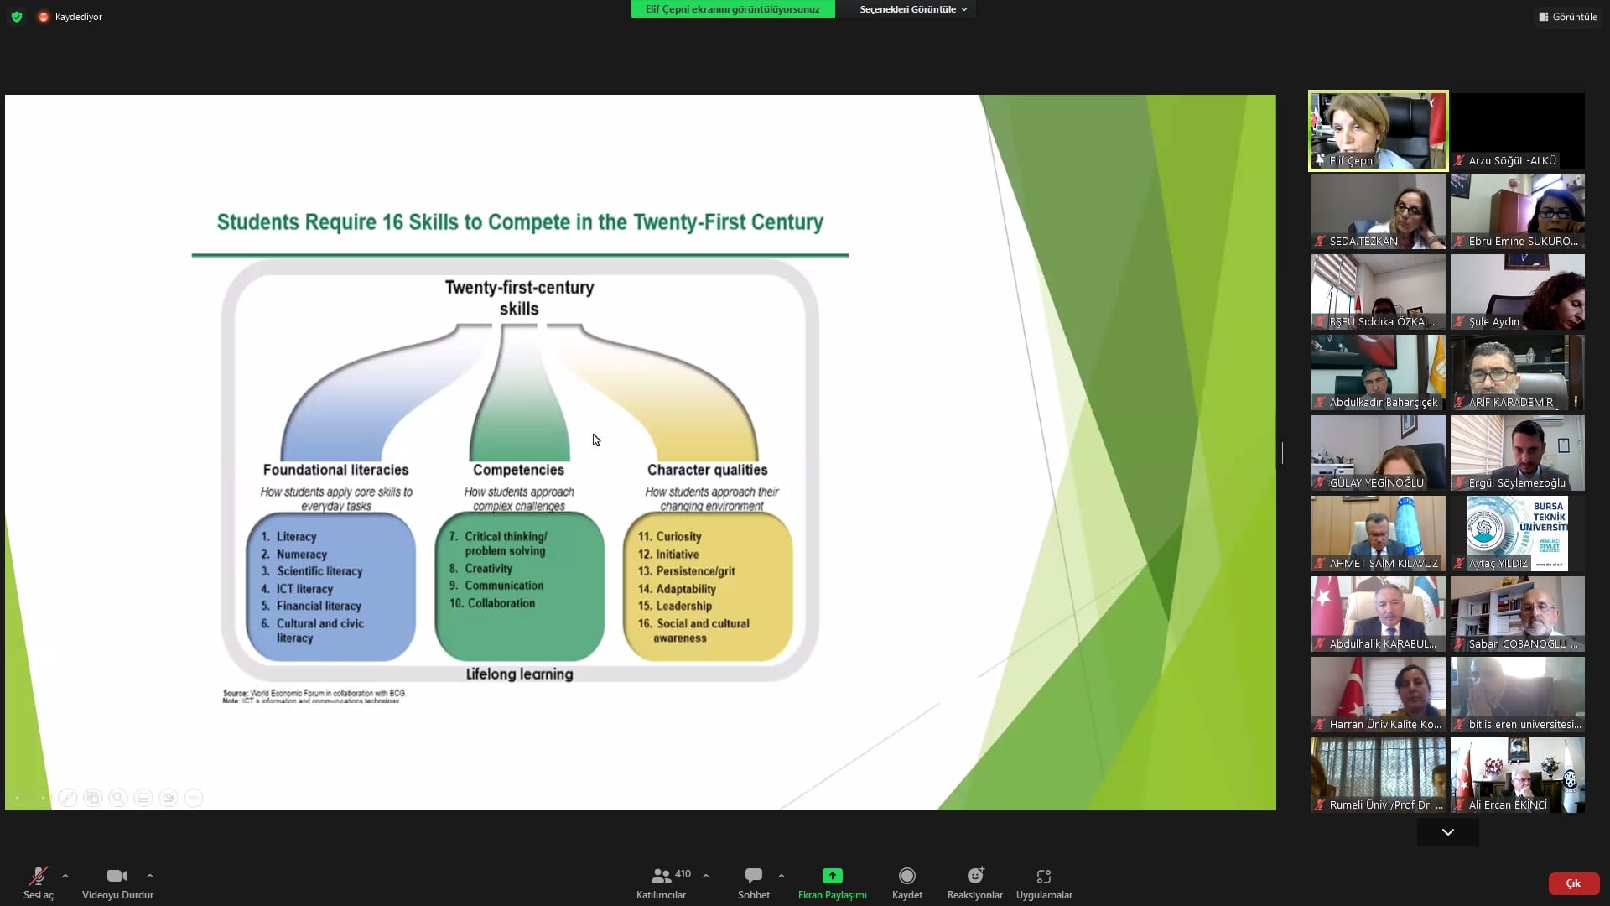Unmute microphone with Sesi aç button
The width and height of the screenshot is (1610, 906).
[38, 882]
